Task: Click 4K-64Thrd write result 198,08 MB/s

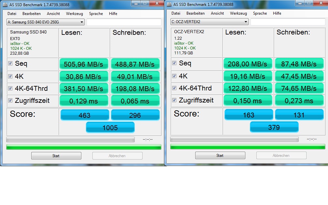Action: 135,89
